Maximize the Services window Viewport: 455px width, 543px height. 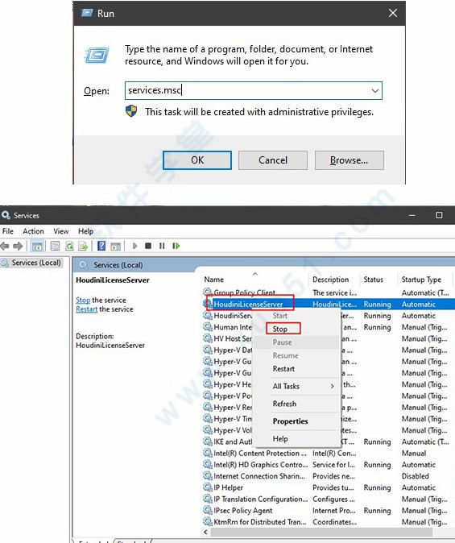tap(439, 215)
